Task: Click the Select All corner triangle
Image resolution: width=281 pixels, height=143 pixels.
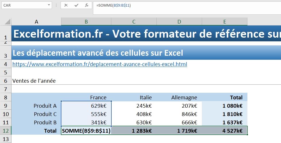Action: tap(7, 22)
